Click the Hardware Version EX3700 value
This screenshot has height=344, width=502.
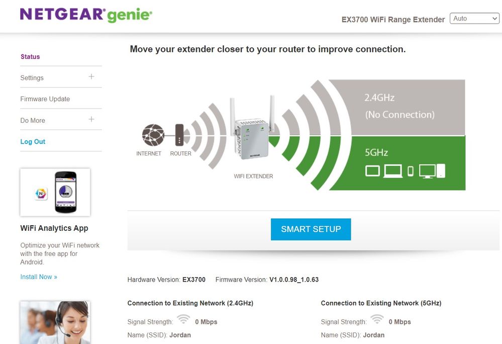point(194,280)
